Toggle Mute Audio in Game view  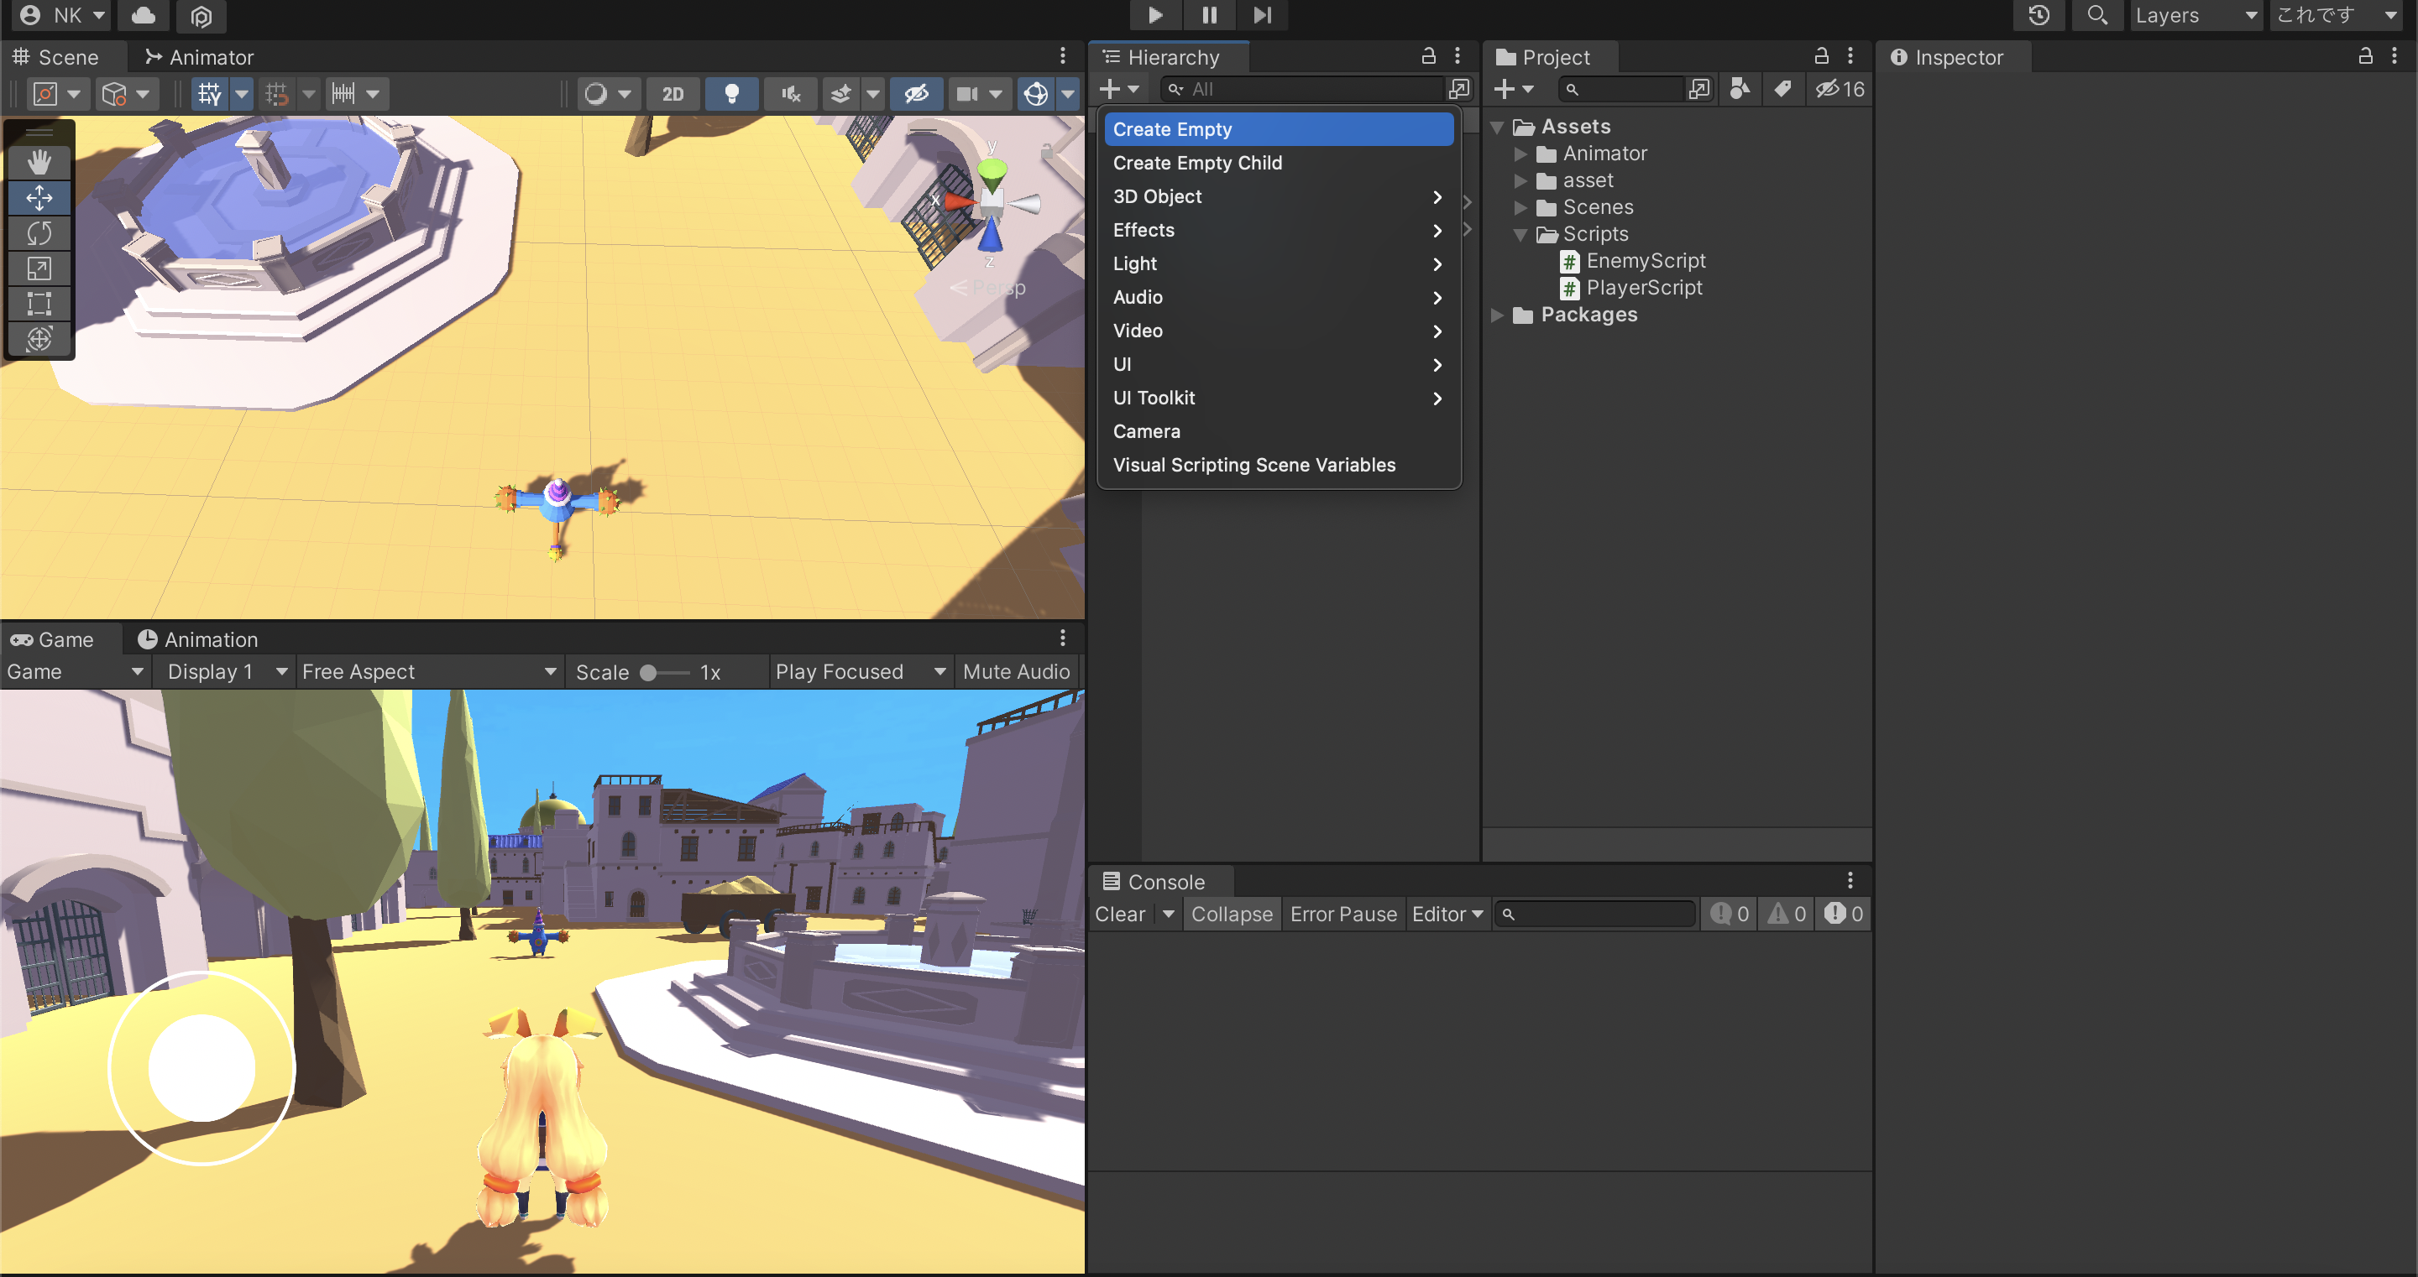[x=1016, y=672]
